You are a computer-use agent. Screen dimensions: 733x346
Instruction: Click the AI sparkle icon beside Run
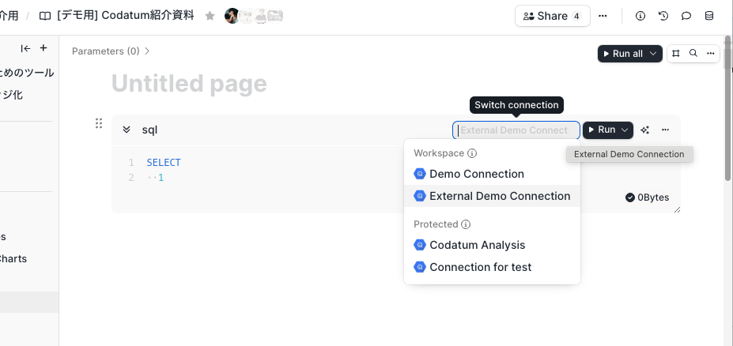click(645, 130)
